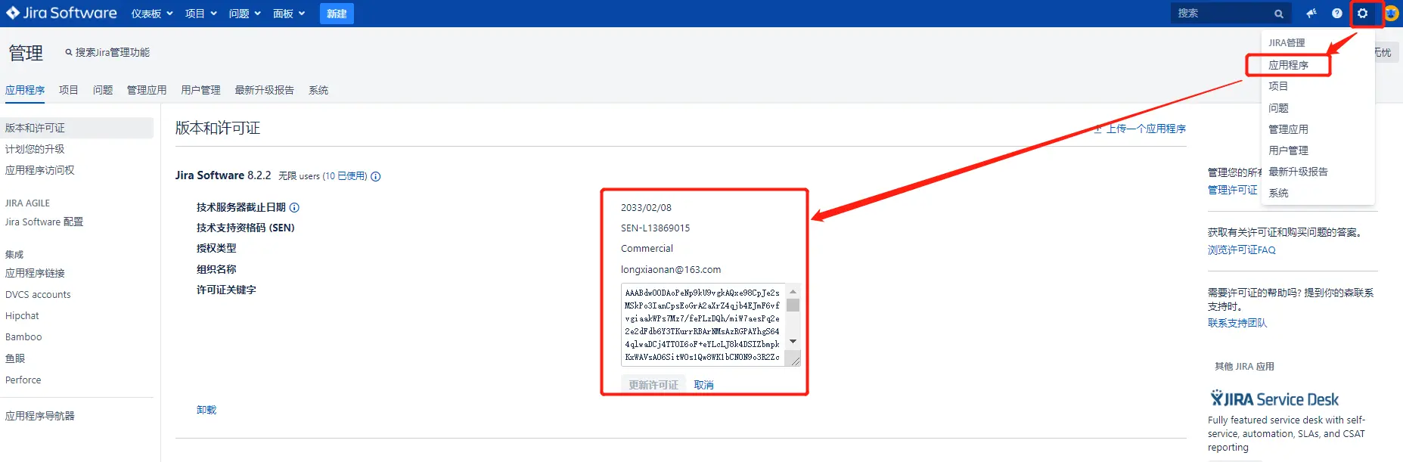
Task: Click the 联系支持团队 link
Action: click(1237, 323)
